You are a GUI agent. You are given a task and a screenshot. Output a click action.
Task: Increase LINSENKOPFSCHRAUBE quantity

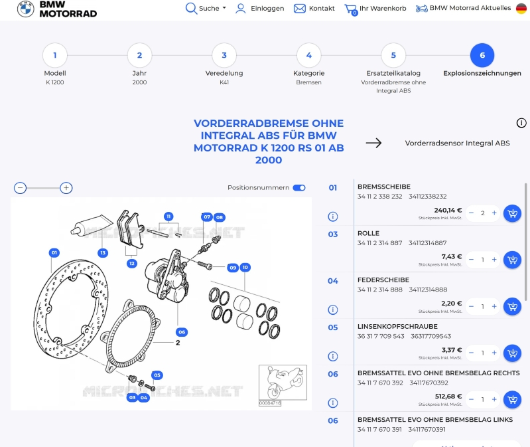(x=494, y=353)
